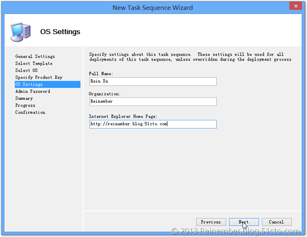Viewport: 307px width, 237px height.
Task: Click the Internet Explorer Home Page label
Action: (x=123, y=117)
